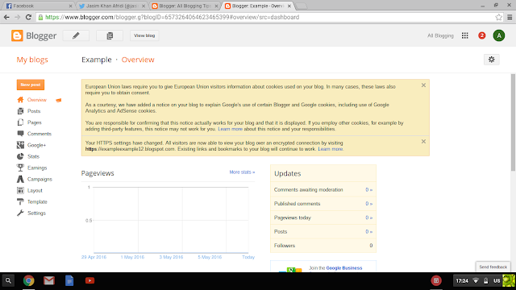516x290 pixels.
Task: Click the All Blogging account name
Action: [440, 35]
